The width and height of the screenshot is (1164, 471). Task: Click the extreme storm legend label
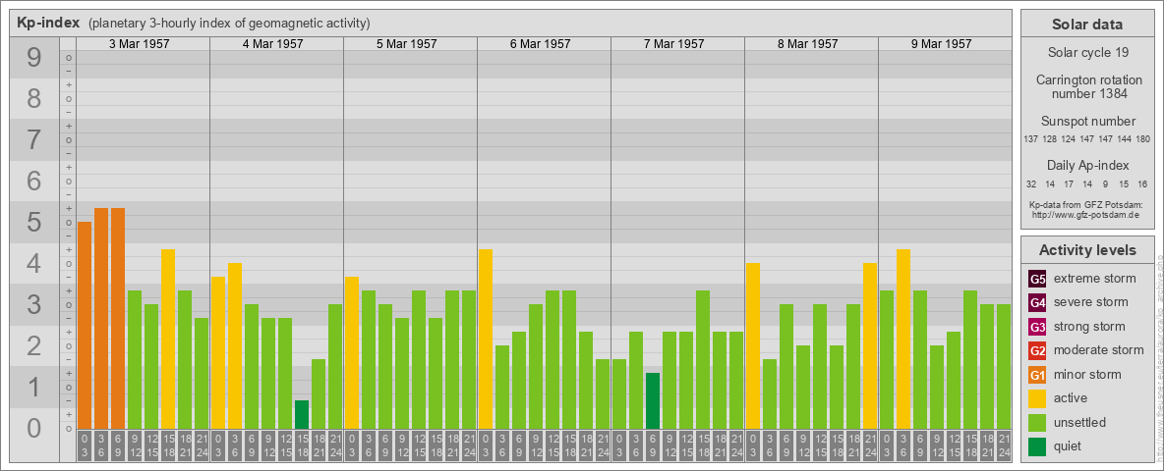coord(1095,279)
